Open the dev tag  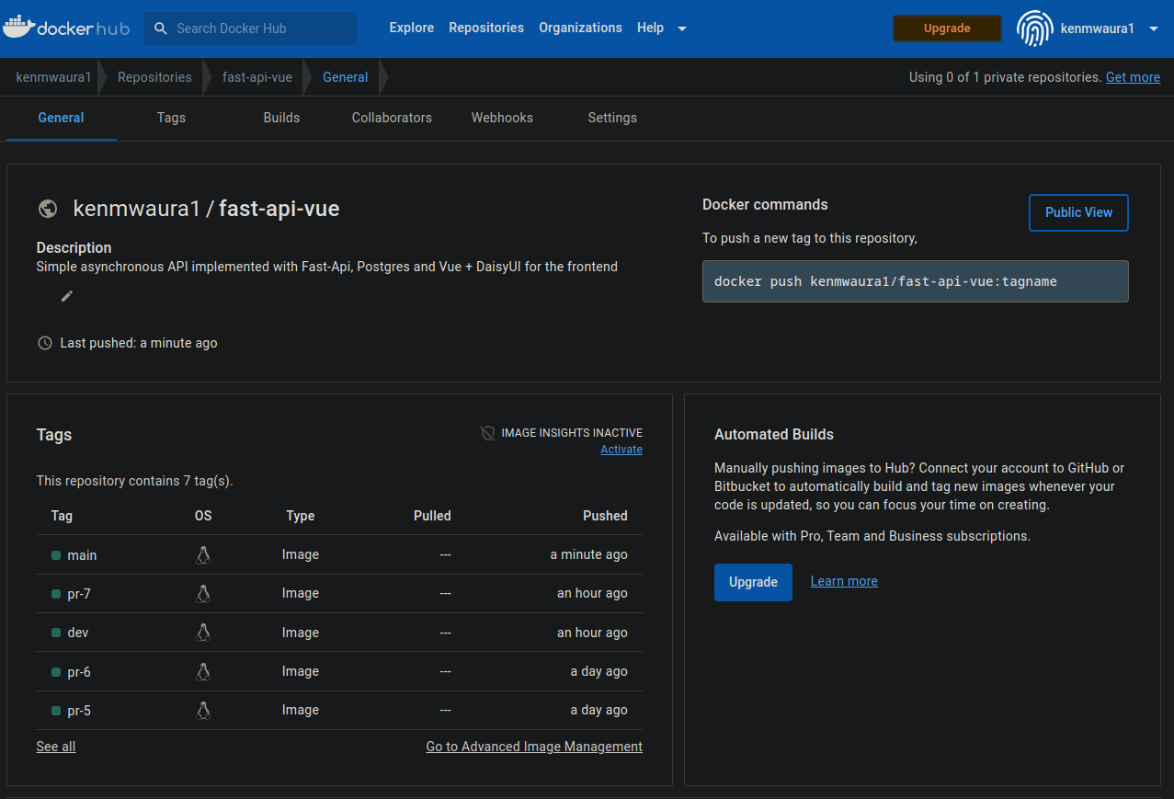pyautogui.click(x=78, y=633)
